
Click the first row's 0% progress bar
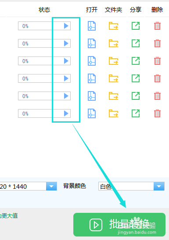coord(44,26)
